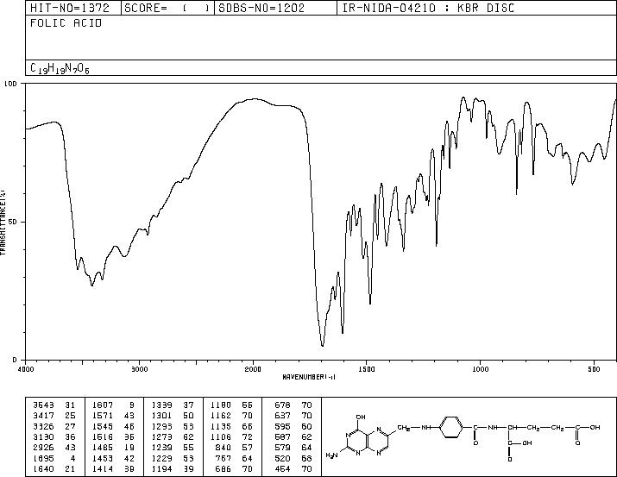Select the 1229 peak entry in the table

pyautogui.click(x=173, y=459)
